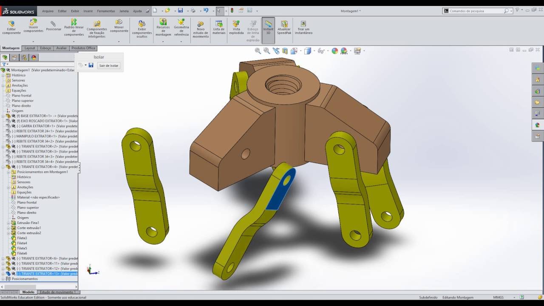
Task: Create Vista explodida
Action: pos(236,28)
